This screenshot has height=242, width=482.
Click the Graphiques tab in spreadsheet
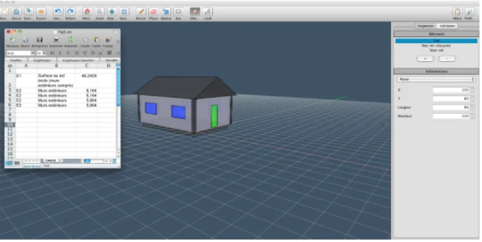[42, 60]
